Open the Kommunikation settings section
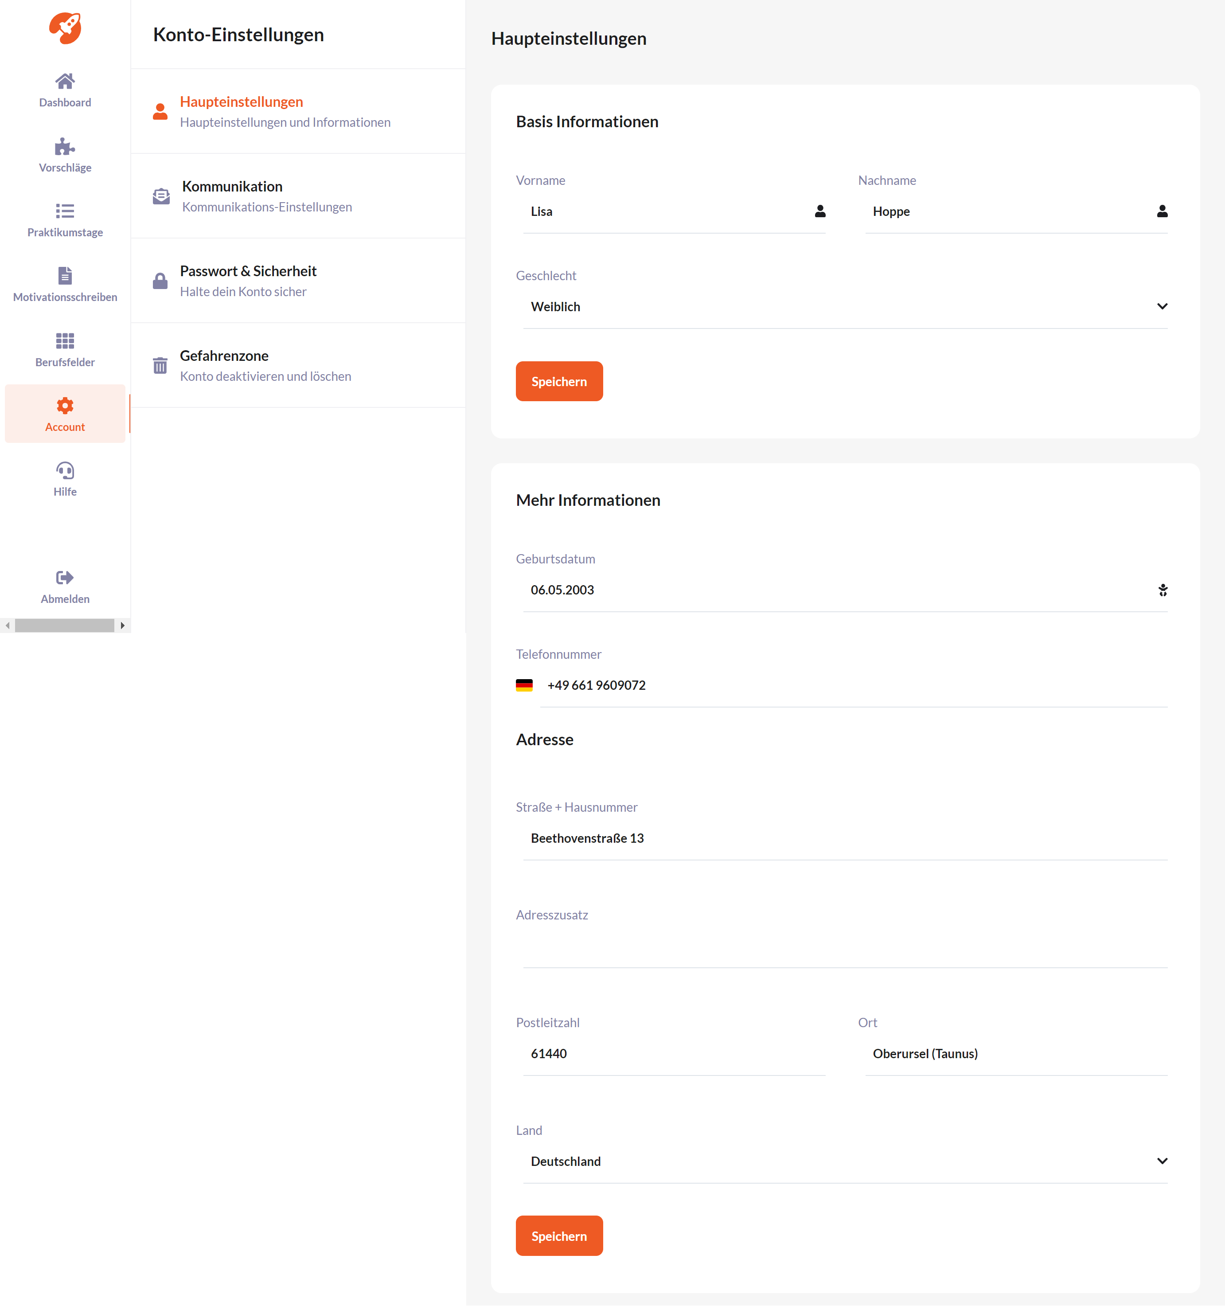 pos(298,196)
